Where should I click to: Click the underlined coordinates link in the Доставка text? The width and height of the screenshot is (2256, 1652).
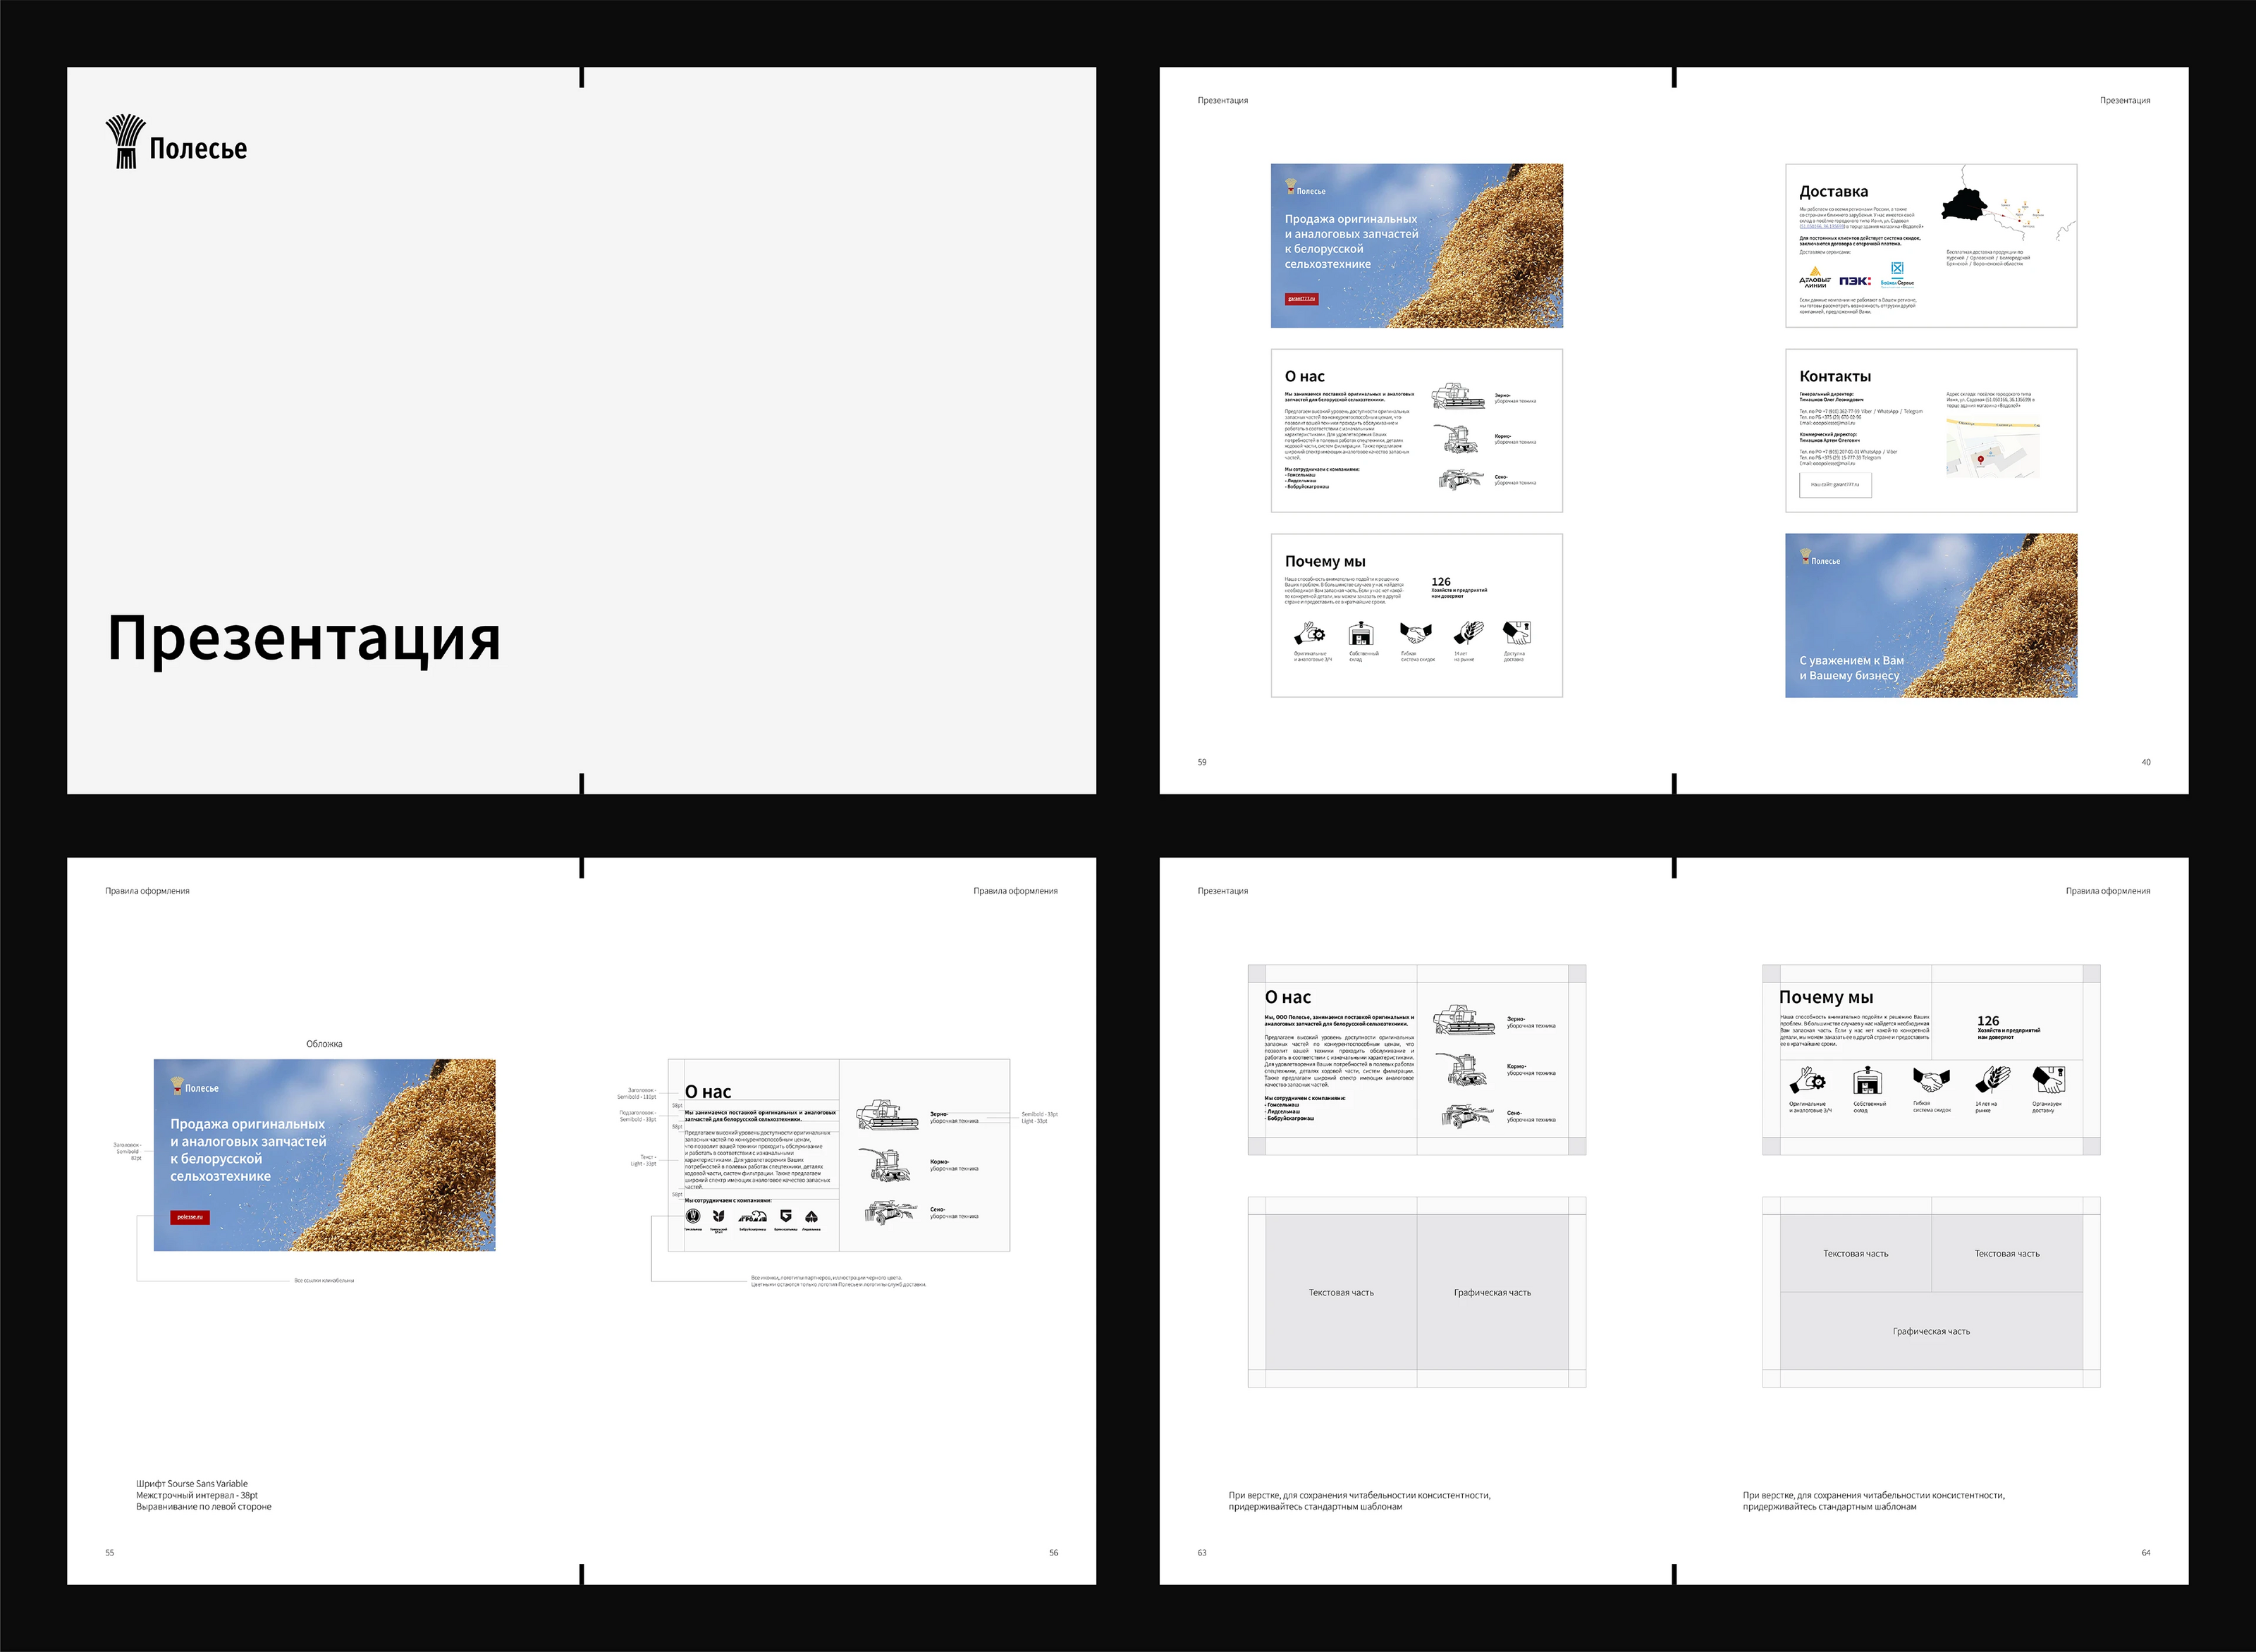1821,227
